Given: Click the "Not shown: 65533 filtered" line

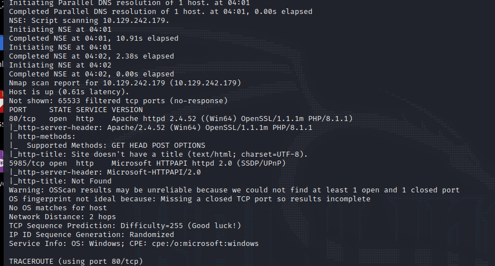Looking at the screenshot, I should (118, 101).
